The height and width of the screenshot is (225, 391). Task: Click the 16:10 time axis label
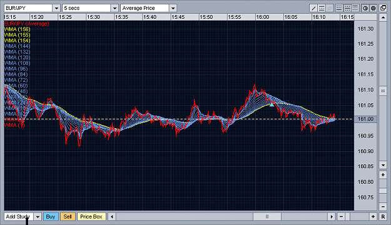coord(319,17)
